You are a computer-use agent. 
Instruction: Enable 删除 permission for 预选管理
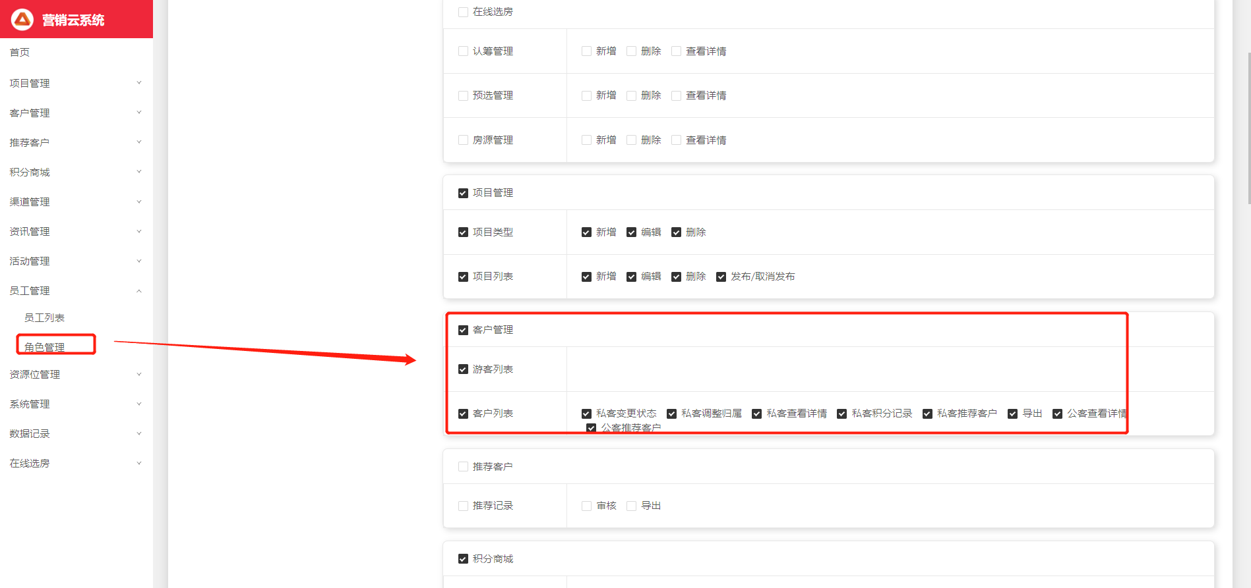pos(631,95)
